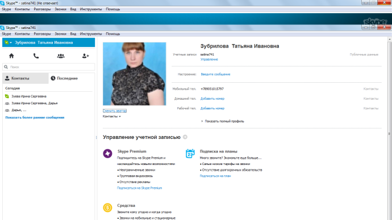The height and width of the screenshot is (220, 392).
Task: Click the Skype Premium heading
Action: click(132, 151)
